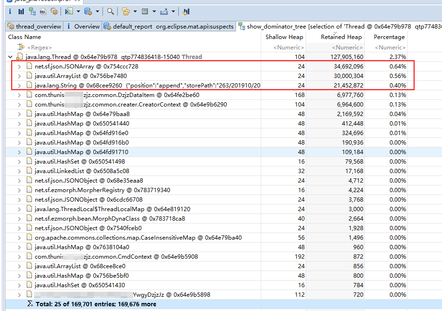Image resolution: width=442 pixels, height=311 pixels.
Task: Click the Thread Overview gears toolbar icon
Action: point(54,11)
